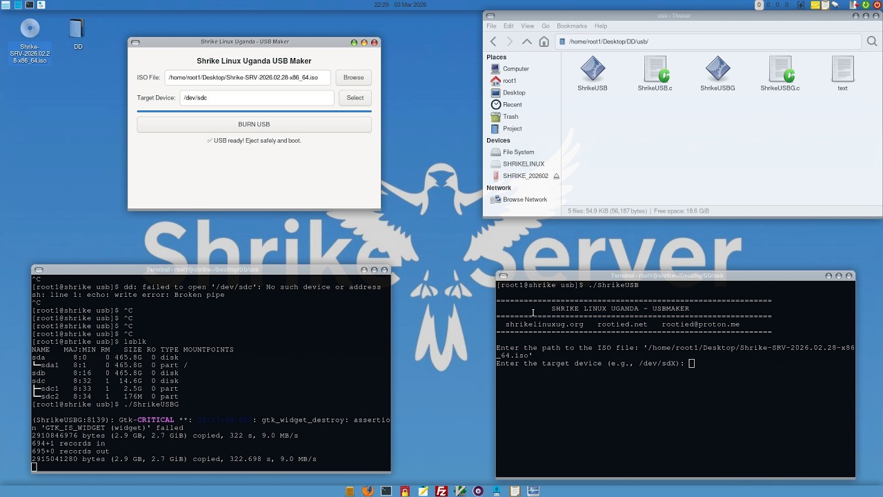Click the search icon in Thunar
This screenshot has width=883, height=497.
coord(872,41)
